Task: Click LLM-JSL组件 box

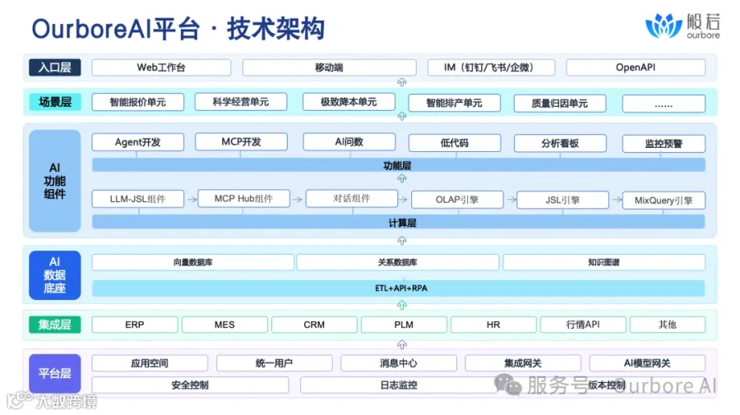Action: click(x=138, y=199)
